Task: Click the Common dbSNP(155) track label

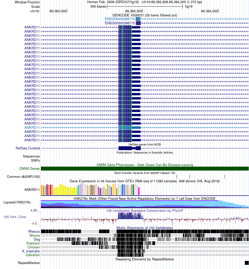Action: (23, 177)
